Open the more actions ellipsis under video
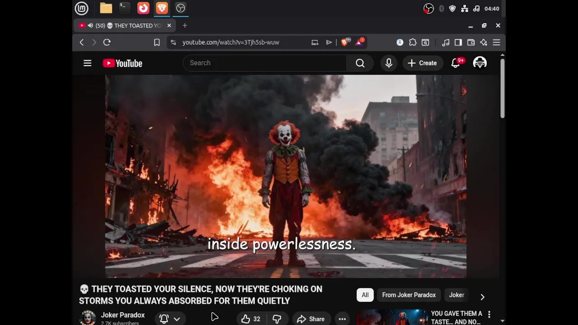The height and width of the screenshot is (325, 578). pyautogui.click(x=342, y=319)
